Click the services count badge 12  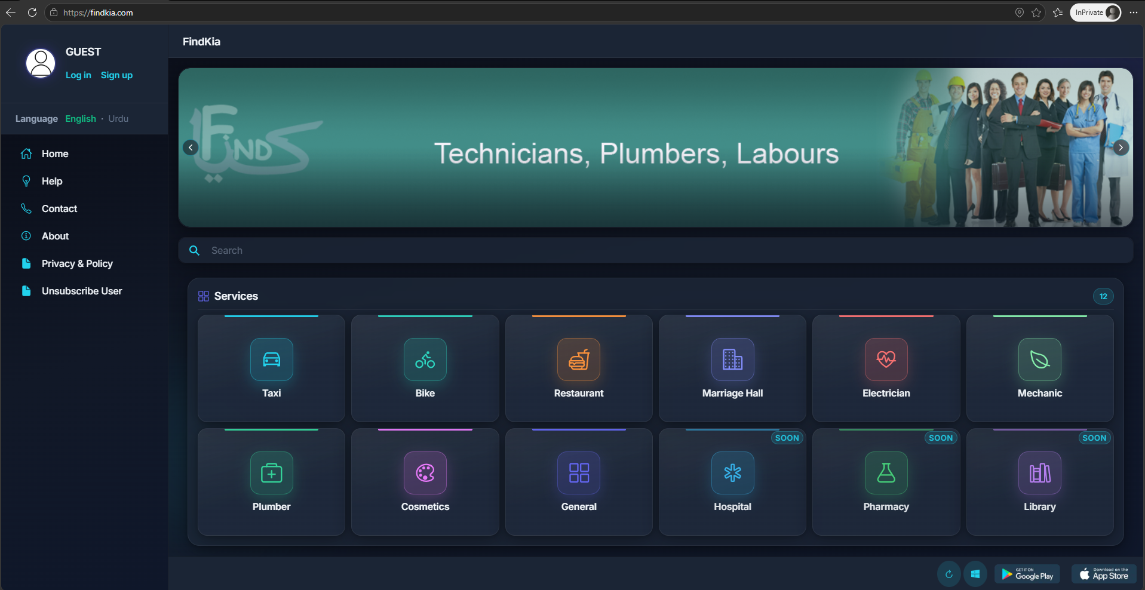point(1103,296)
